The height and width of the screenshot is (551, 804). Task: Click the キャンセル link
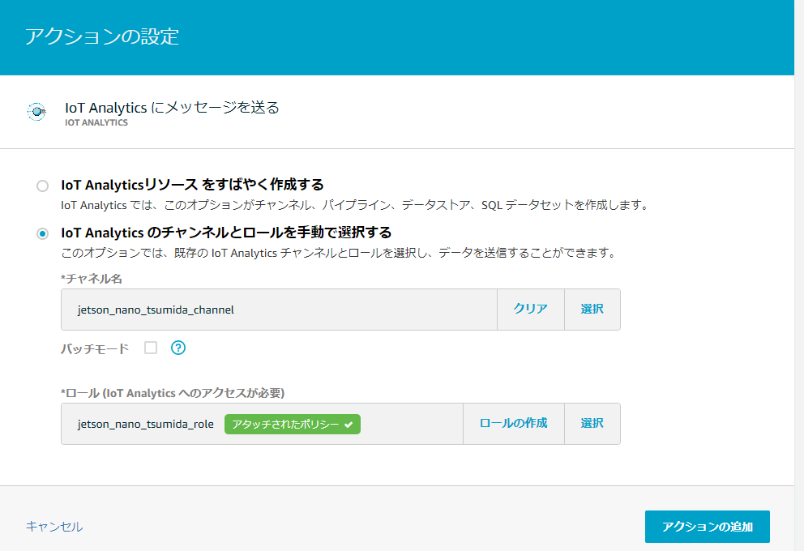pos(54,527)
